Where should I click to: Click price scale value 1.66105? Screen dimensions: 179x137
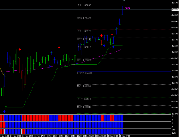coord(175,40)
